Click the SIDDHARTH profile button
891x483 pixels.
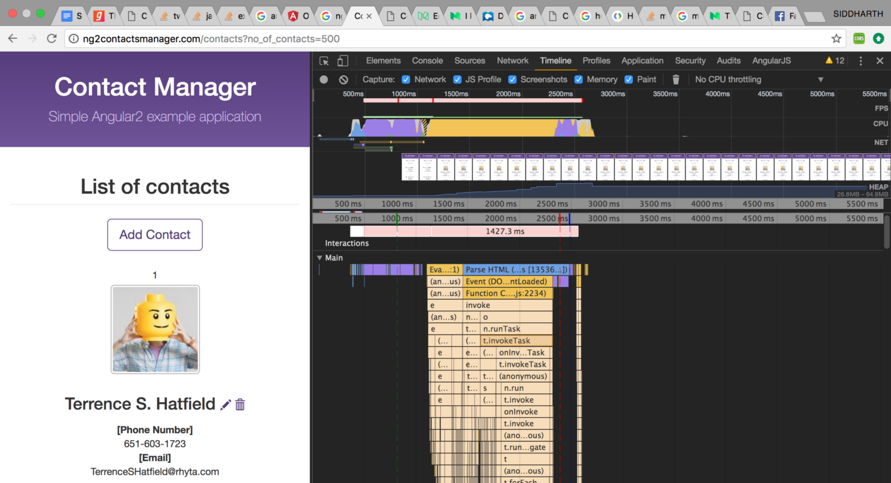(x=858, y=14)
